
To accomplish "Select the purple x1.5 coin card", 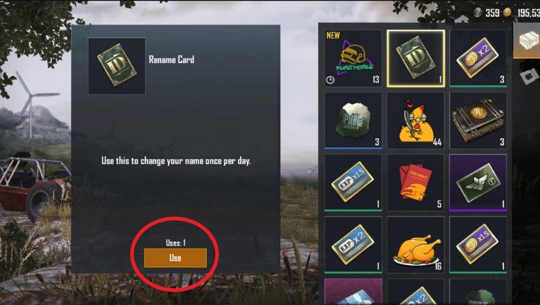I will (x=478, y=245).
